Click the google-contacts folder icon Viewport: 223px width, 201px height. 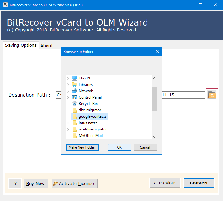pyautogui.click(x=75, y=116)
